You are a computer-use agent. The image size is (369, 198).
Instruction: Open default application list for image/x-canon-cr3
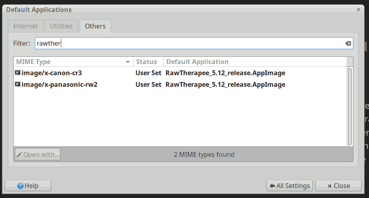[225, 73]
